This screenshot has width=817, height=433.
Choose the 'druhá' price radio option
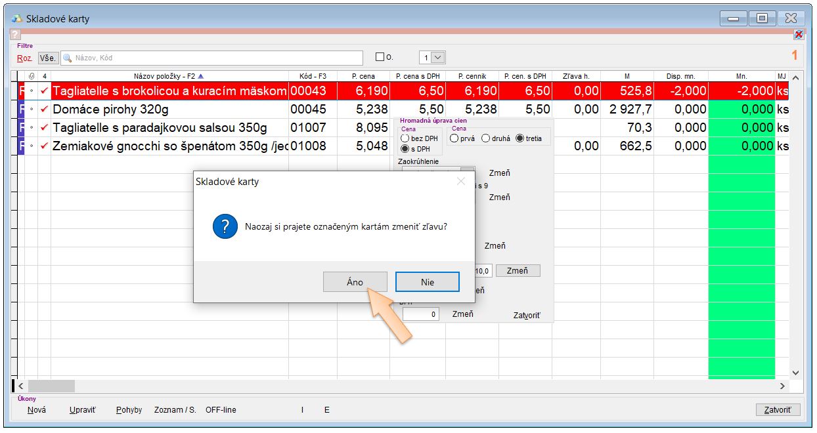click(485, 138)
